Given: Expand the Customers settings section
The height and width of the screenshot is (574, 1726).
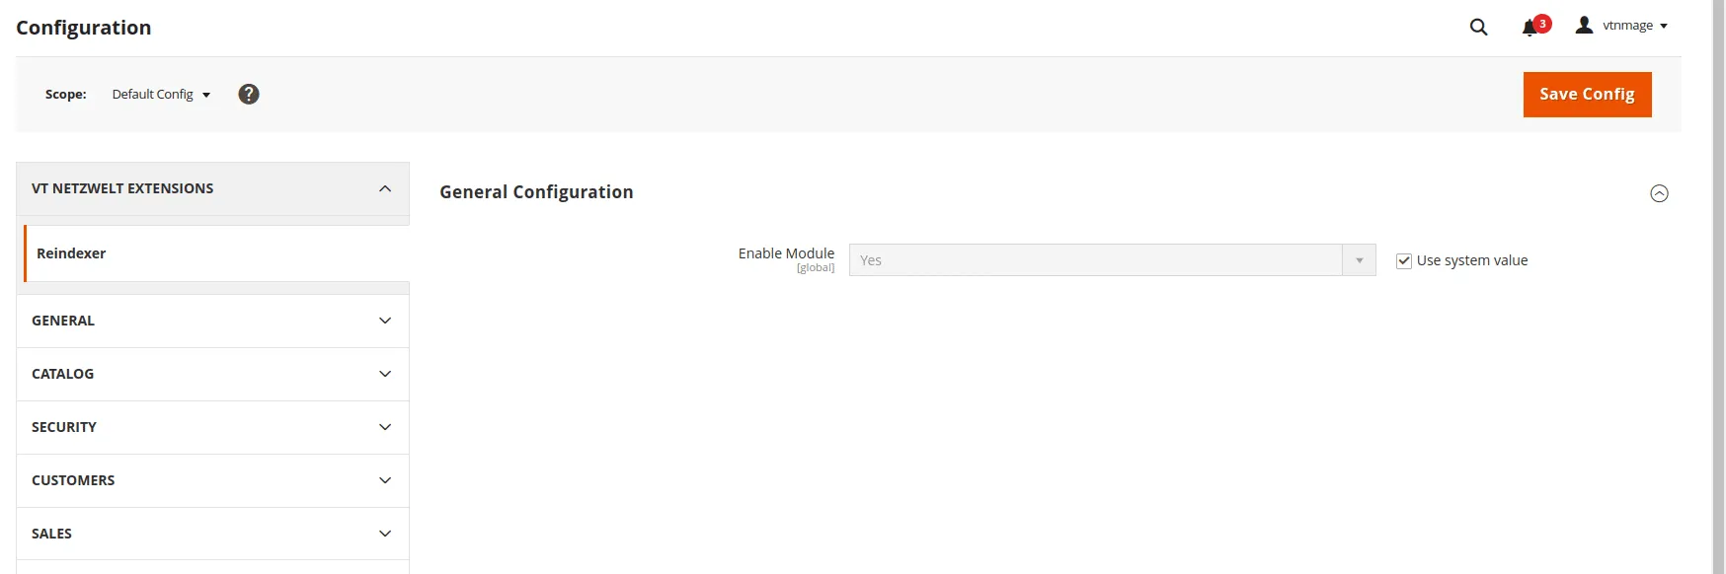Looking at the screenshot, I should pyautogui.click(x=212, y=480).
